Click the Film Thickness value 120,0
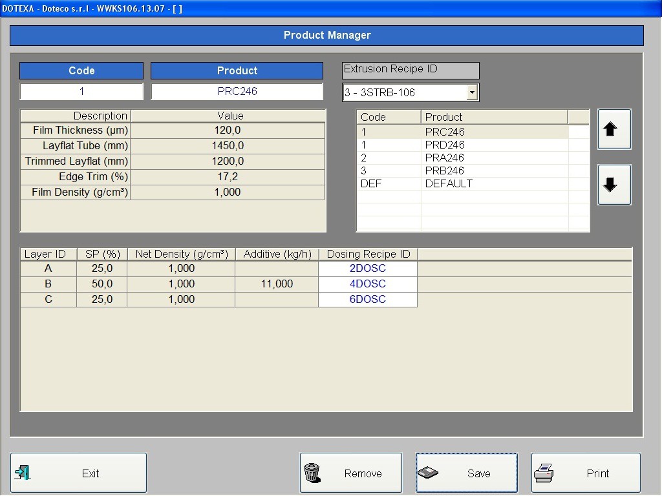662x496 pixels. pyautogui.click(x=228, y=130)
